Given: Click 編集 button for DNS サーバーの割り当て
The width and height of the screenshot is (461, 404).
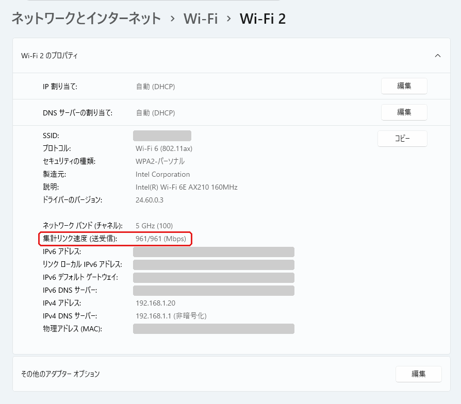Looking at the screenshot, I should pos(404,112).
